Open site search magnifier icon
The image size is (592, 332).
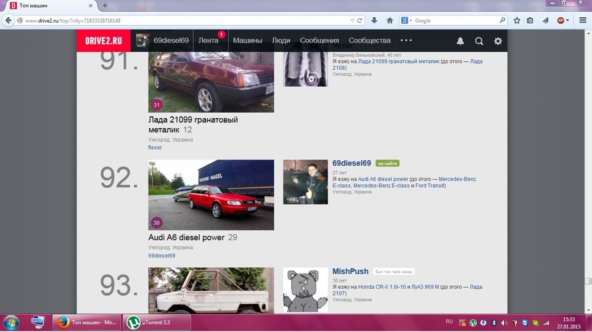(x=479, y=41)
